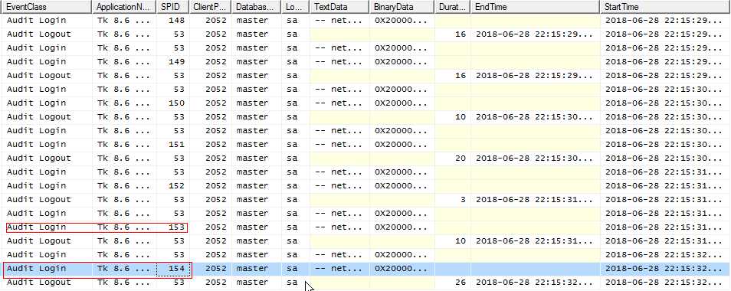Viewport: 731px width, 291px height.
Task: Select the Audit Login row with SPID 150
Action: click(365, 103)
